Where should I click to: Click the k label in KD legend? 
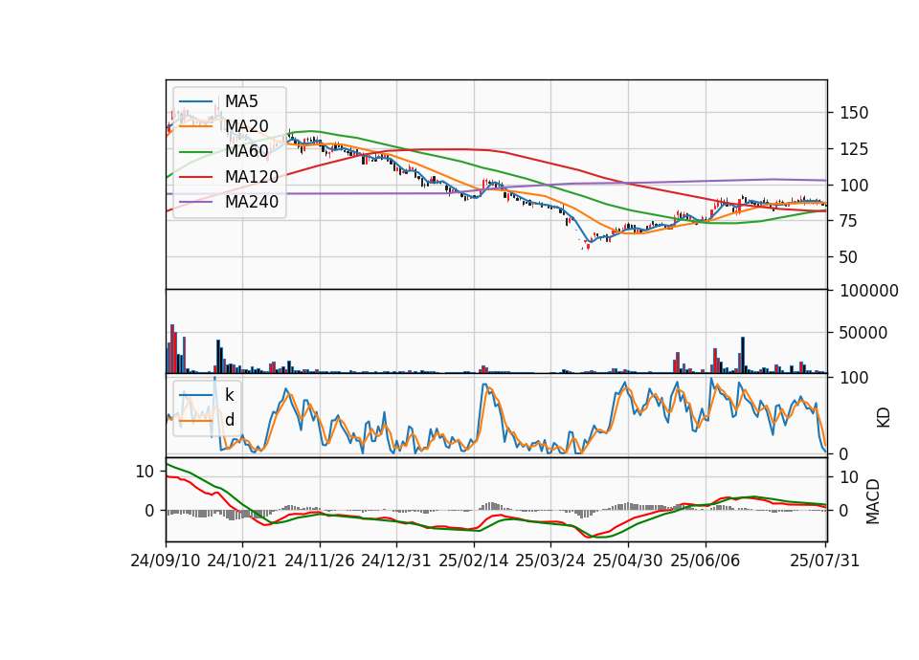(x=229, y=395)
